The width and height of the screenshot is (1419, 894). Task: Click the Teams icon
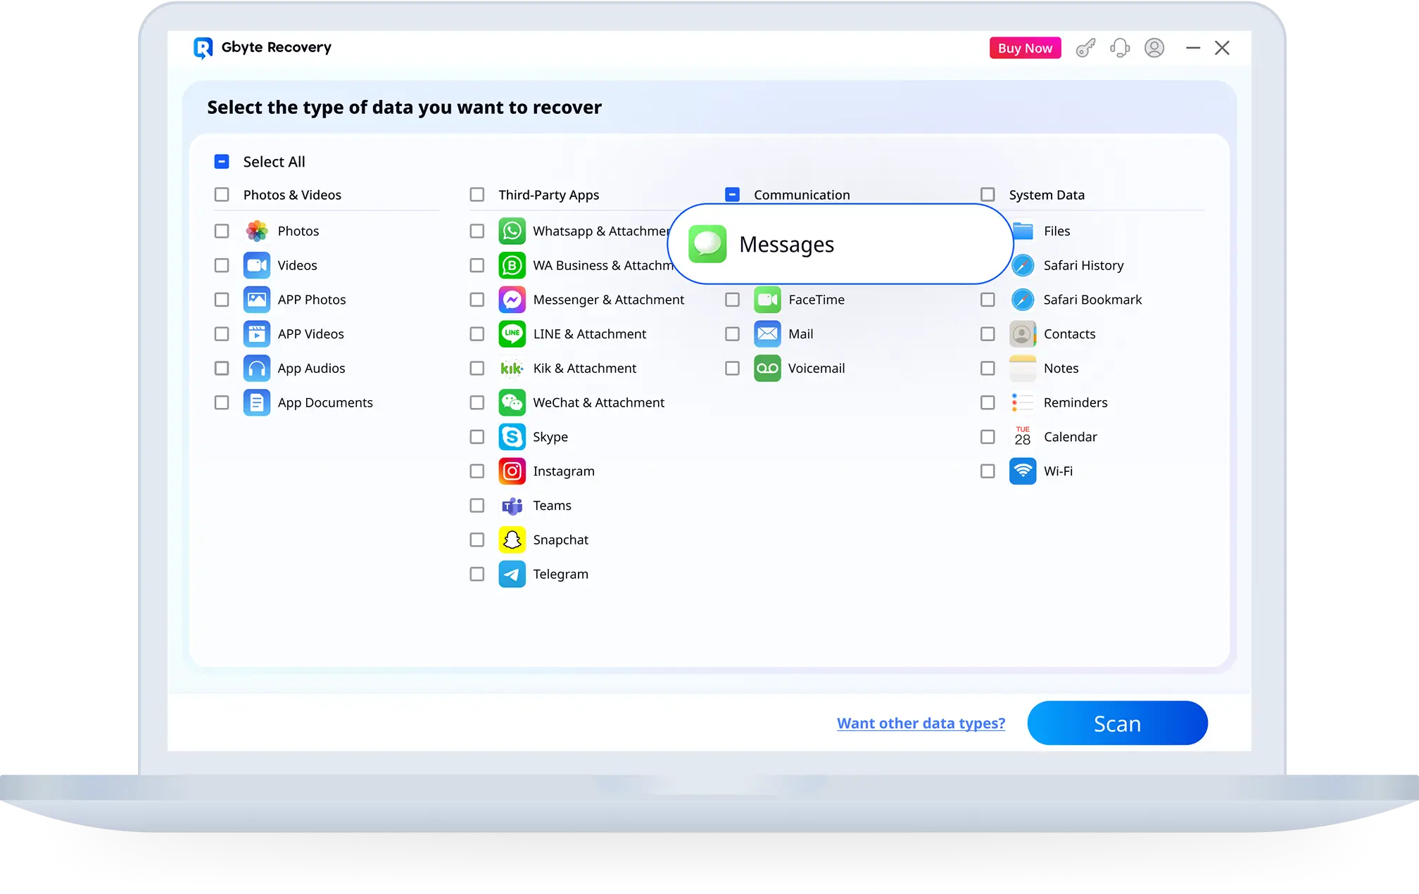point(512,506)
